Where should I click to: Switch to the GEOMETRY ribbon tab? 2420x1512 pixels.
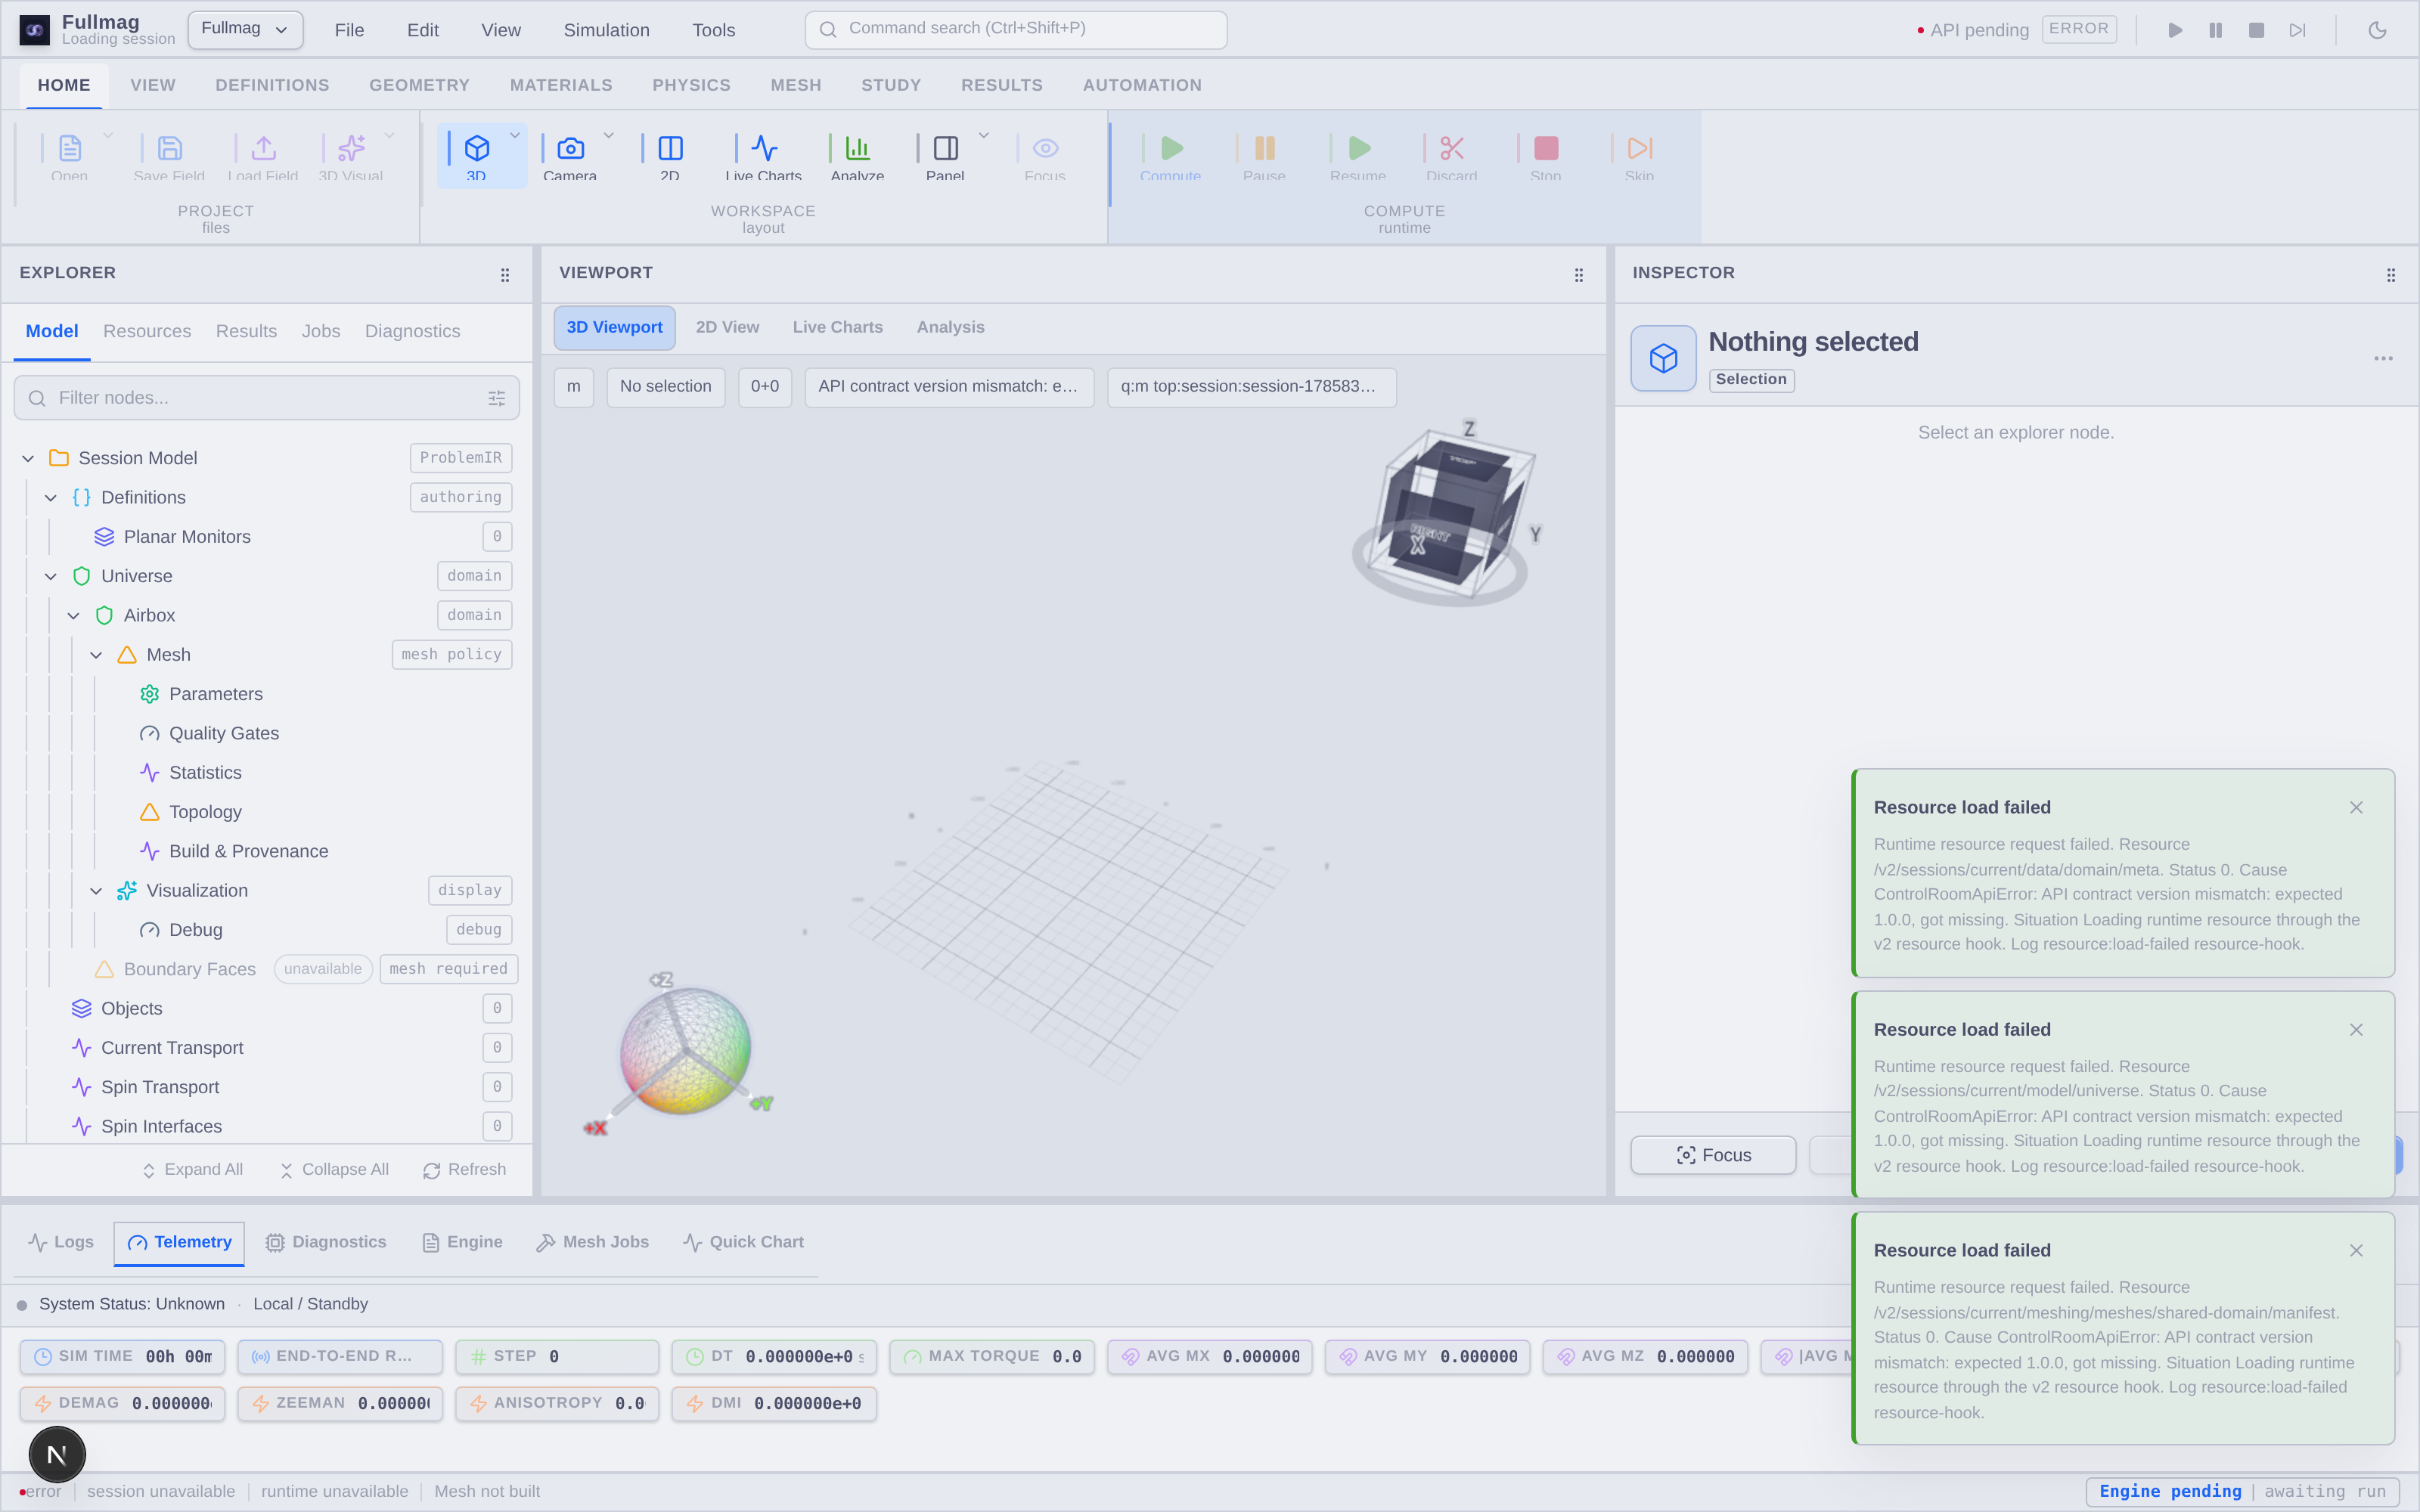419,85
